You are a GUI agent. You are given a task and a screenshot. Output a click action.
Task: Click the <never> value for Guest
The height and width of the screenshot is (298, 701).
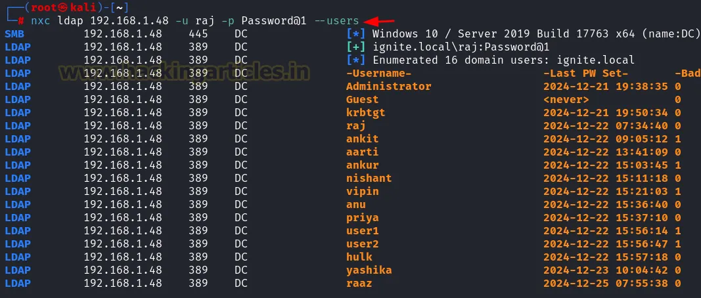click(566, 99)
